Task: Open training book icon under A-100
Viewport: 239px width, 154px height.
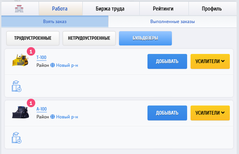Action: pos(17,138)
